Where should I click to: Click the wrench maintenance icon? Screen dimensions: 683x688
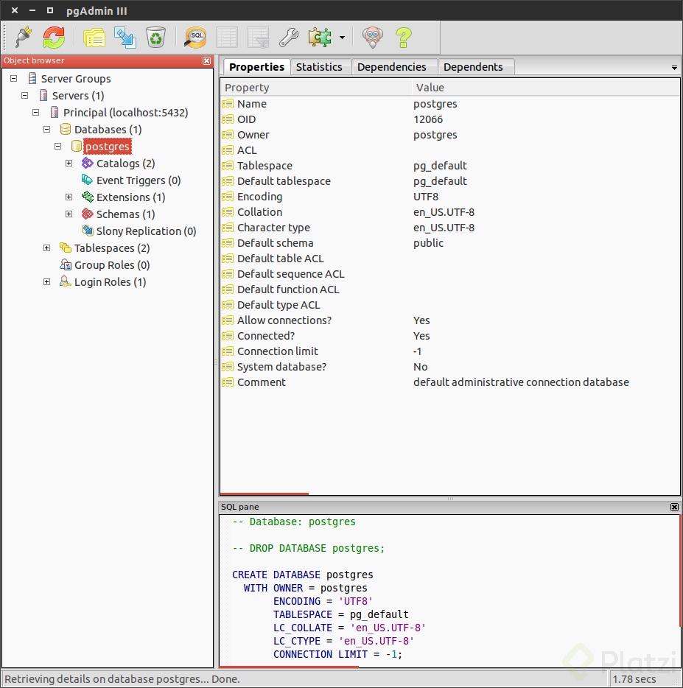click(x=288, y=37)
